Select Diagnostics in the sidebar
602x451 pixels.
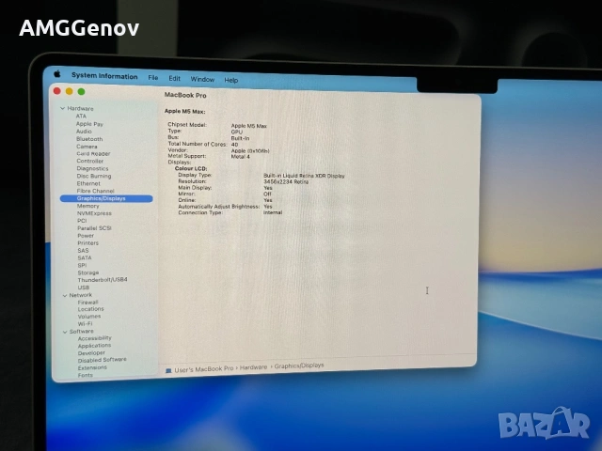92,168
